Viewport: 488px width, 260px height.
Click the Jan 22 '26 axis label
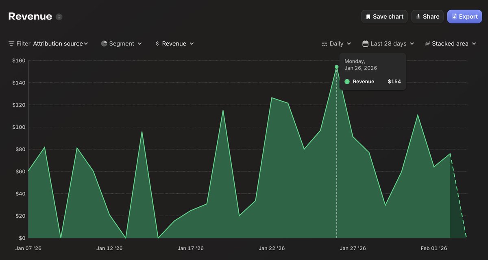tap(272, 248)
